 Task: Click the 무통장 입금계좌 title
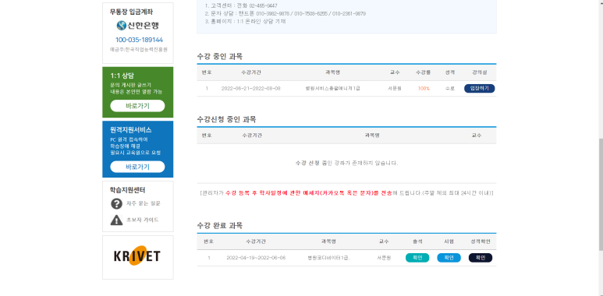click(x=131, y=12)
